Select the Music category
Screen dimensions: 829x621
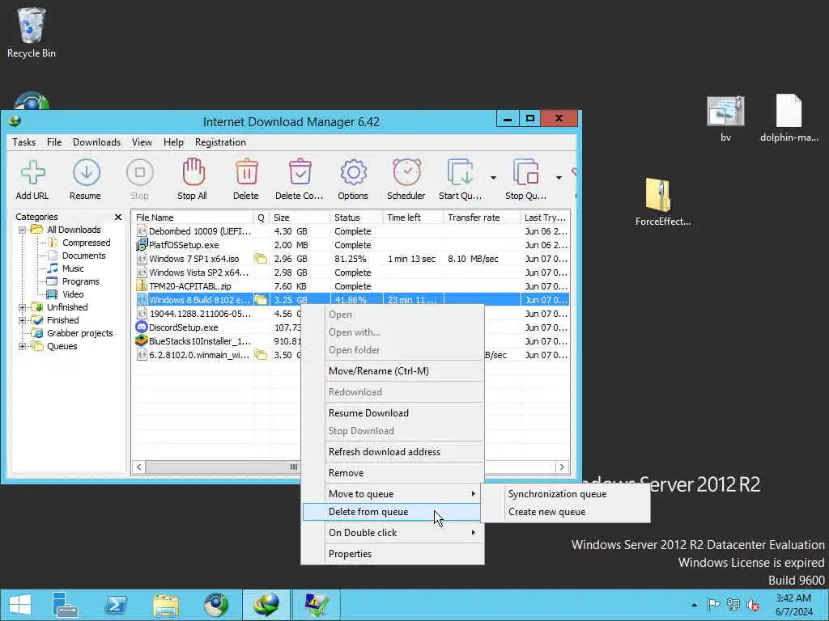[x=73, y=268]
